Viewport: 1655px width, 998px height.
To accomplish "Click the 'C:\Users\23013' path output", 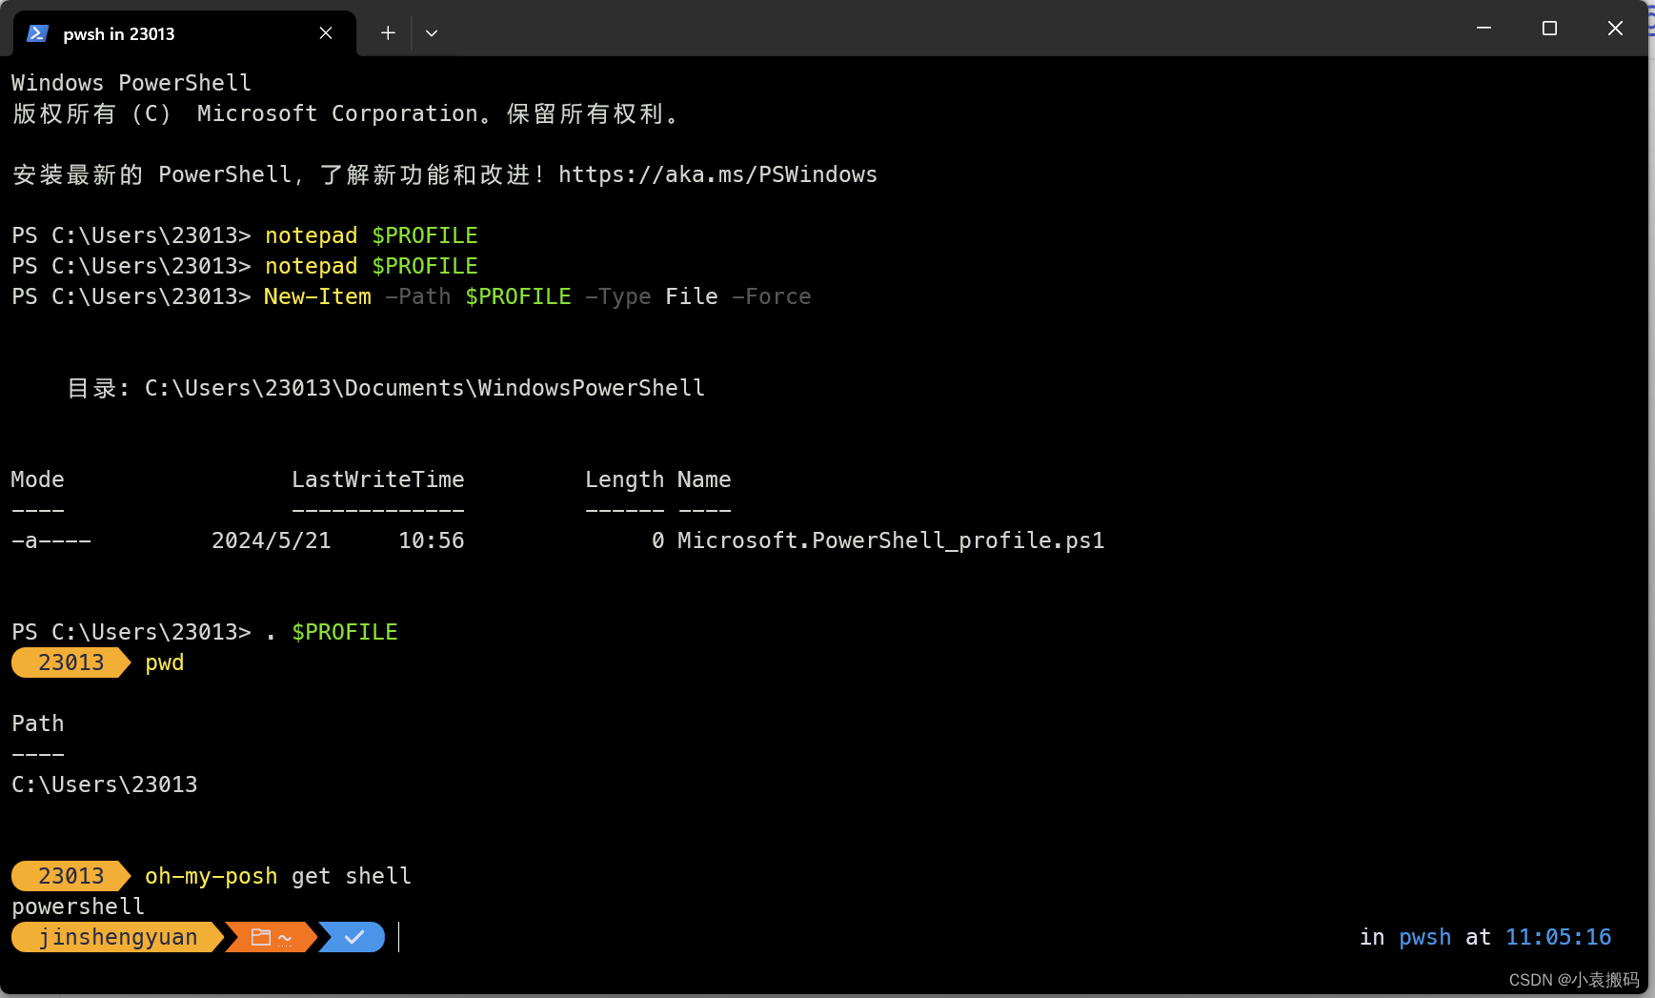I will click(x=105, y=784).
